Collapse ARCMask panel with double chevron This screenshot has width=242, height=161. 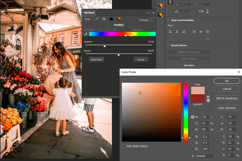(x=148, y=13)
